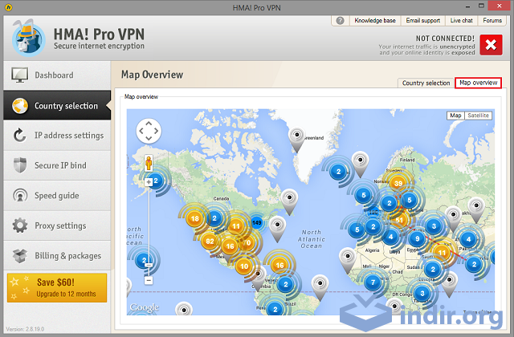Select Country selection in sidebar
Screen dimensions: 514x337
(57, 105)
